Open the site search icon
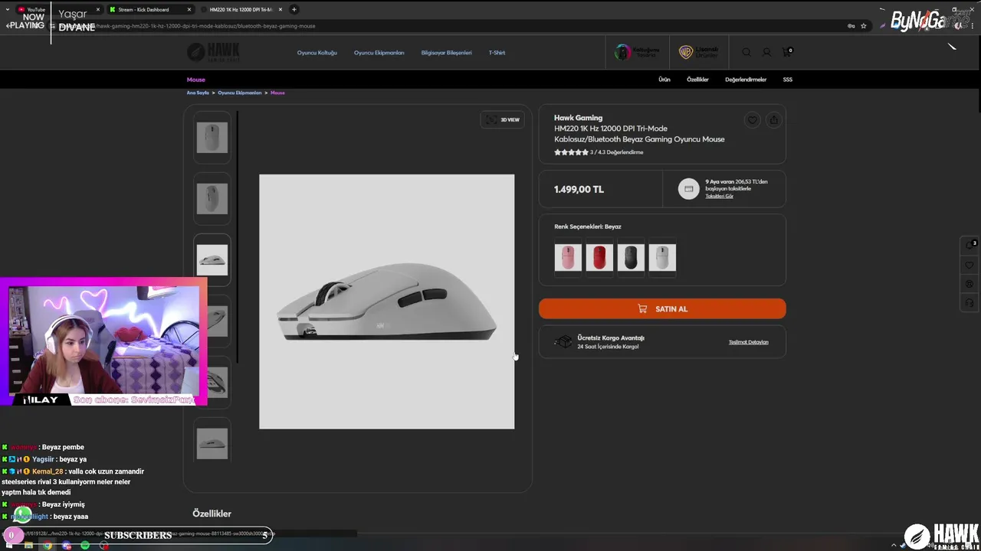981x551 pixels. (746, 52)
